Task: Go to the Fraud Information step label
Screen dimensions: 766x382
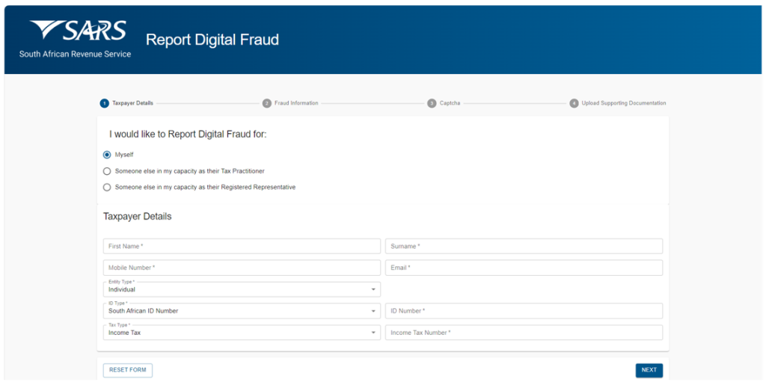Action: tap(296, 103)
